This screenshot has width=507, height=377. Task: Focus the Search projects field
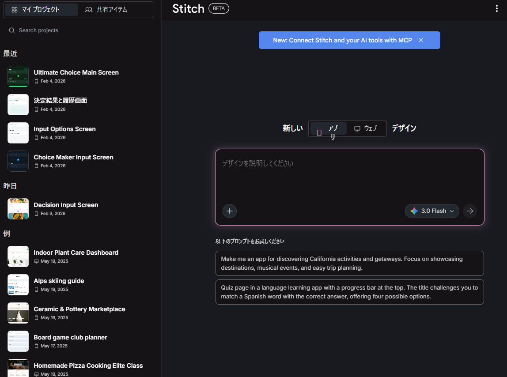[x=79, y=30]
